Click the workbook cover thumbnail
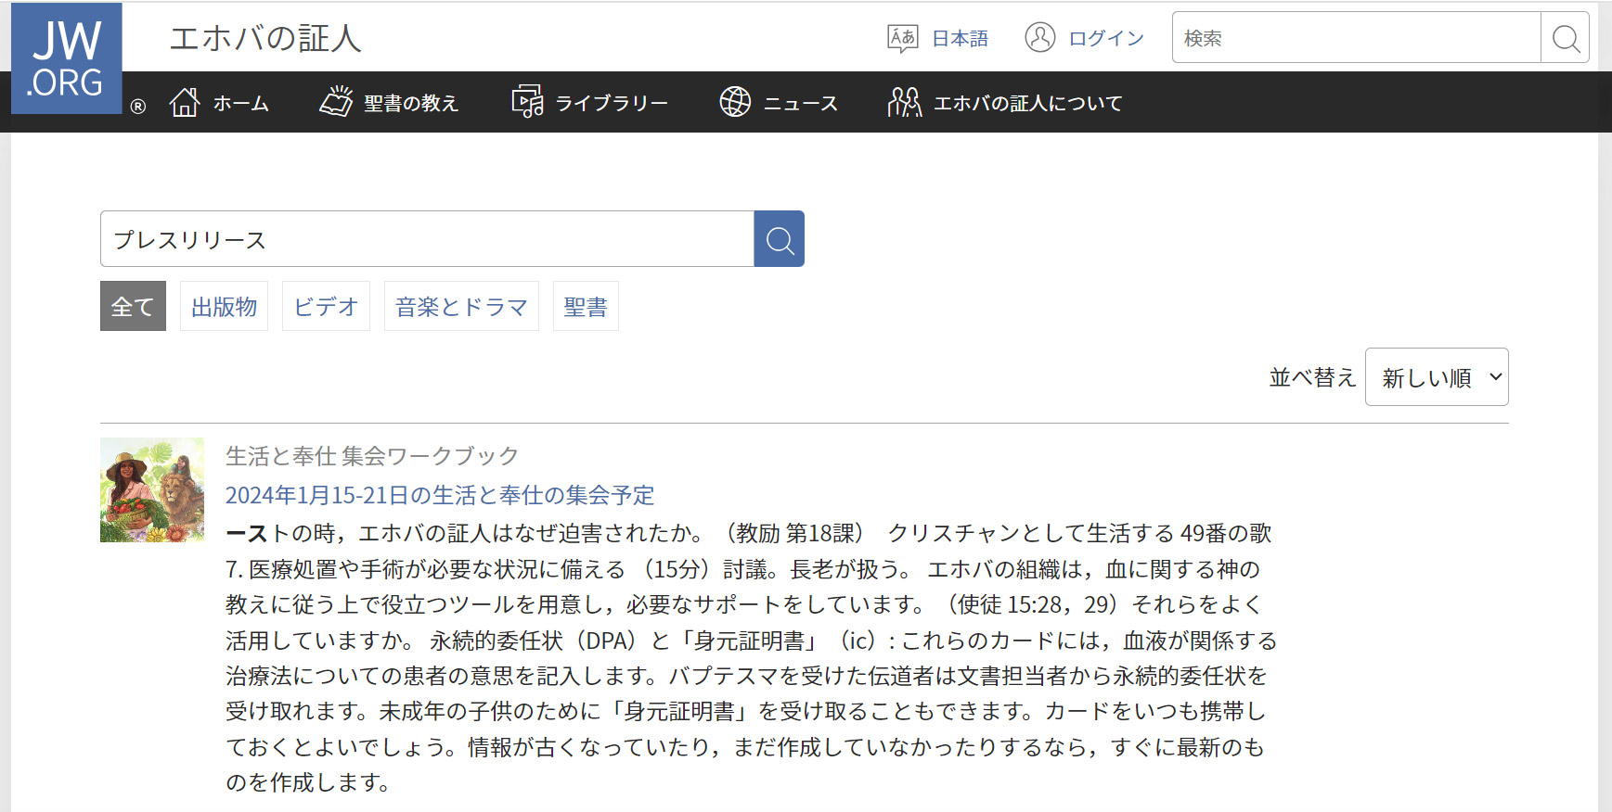 152,489
